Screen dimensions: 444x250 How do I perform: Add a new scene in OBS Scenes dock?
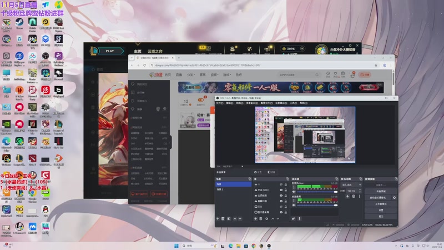point(218,218)
